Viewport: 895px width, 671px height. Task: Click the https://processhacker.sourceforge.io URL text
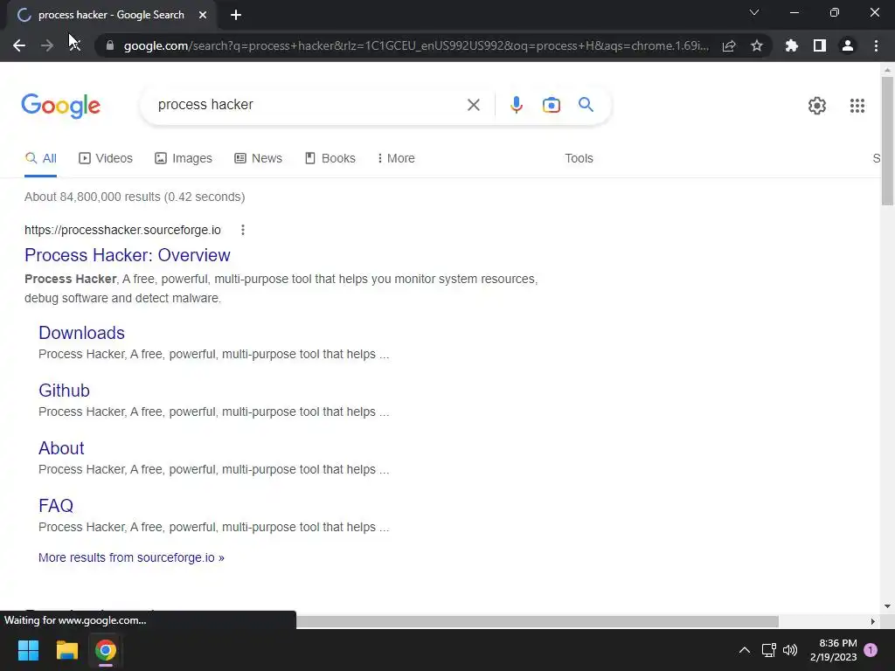tap(122, 230)
